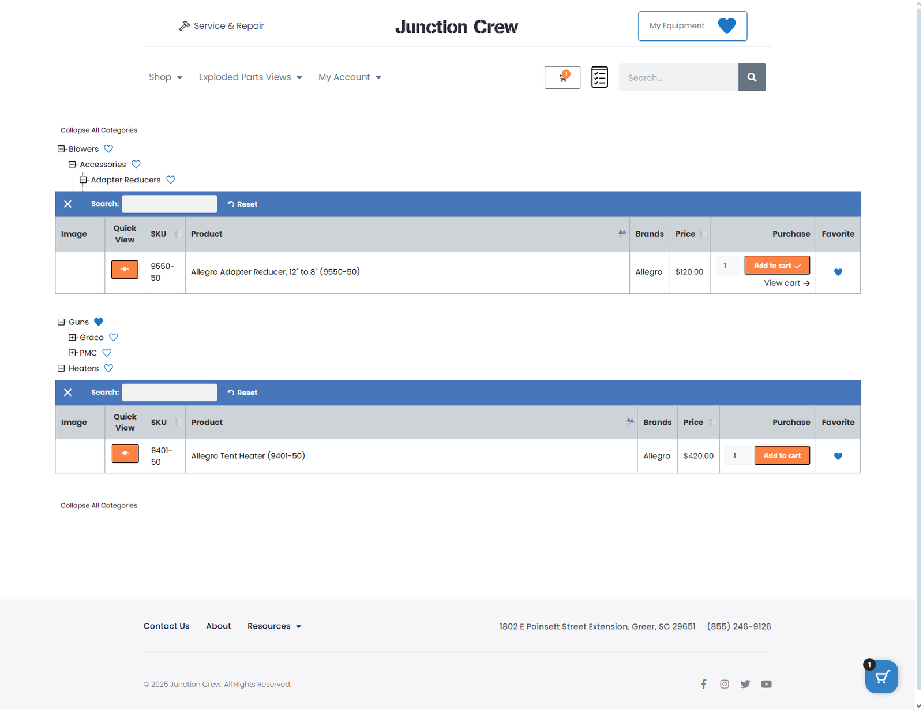Open the YouTube footer icon

click(x=766, y=684)
